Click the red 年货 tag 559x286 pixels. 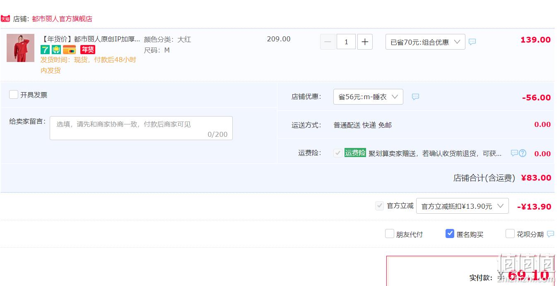[88, 50]
